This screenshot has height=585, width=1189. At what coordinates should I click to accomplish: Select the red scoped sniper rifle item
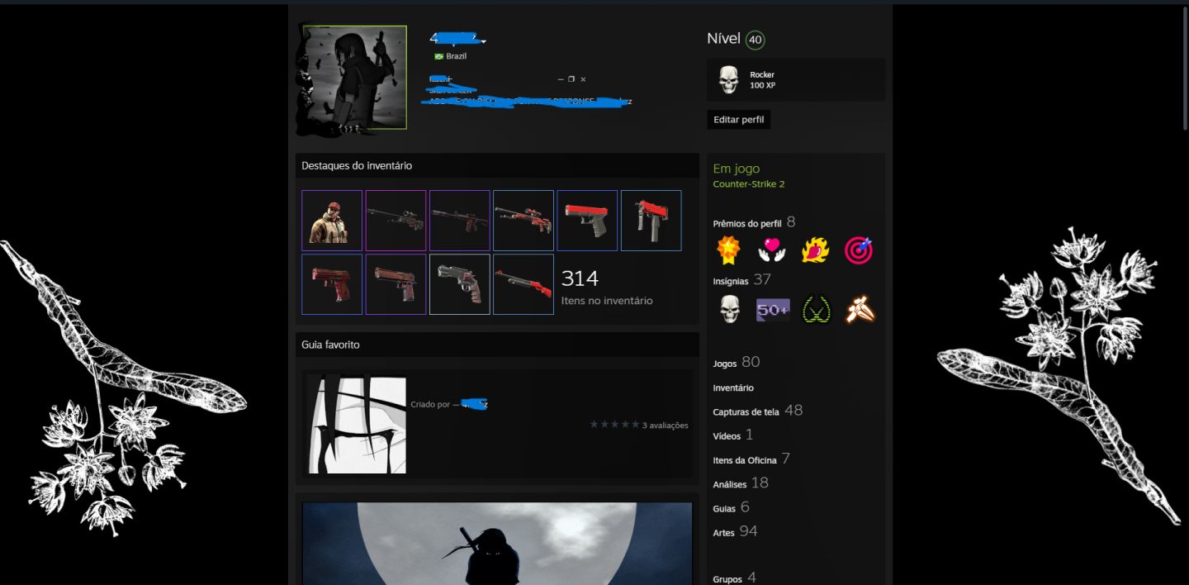[523, 221]
